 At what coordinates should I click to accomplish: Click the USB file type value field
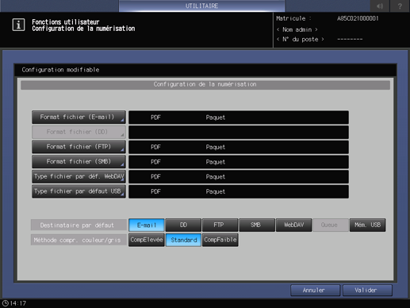click(x=239, y=191)
